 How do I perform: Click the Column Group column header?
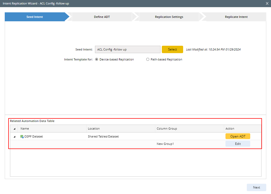[x=167, y=129]
